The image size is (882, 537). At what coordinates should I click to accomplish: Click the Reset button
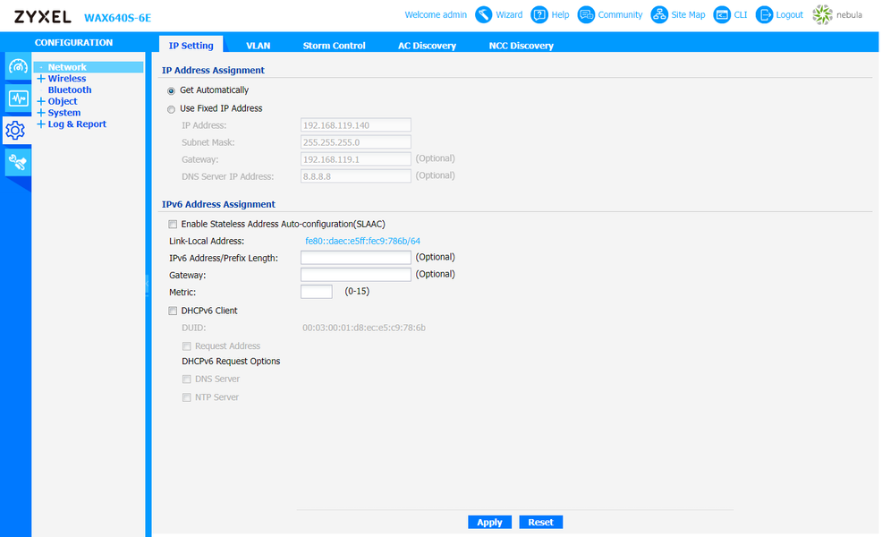tap(540, 523)
